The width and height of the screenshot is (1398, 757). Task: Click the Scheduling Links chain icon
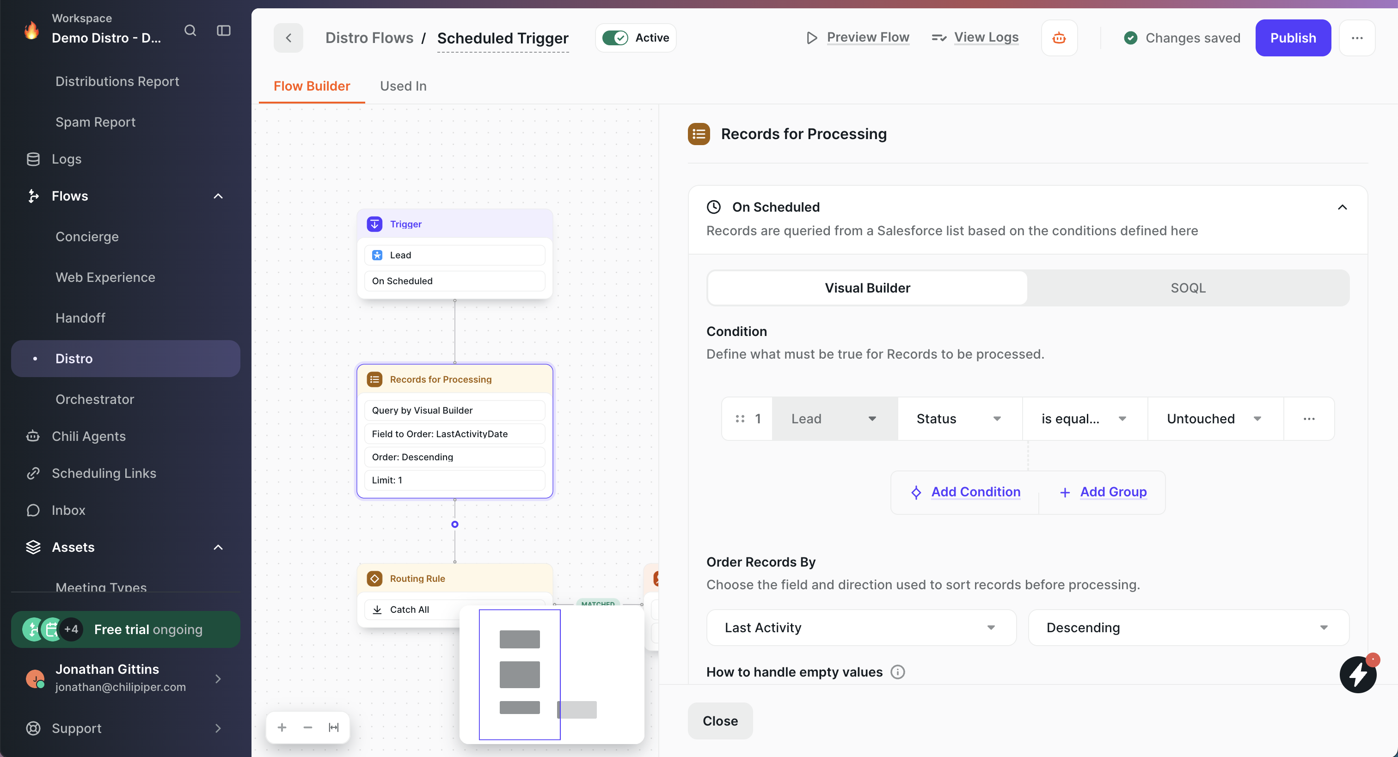click(33, 473)
